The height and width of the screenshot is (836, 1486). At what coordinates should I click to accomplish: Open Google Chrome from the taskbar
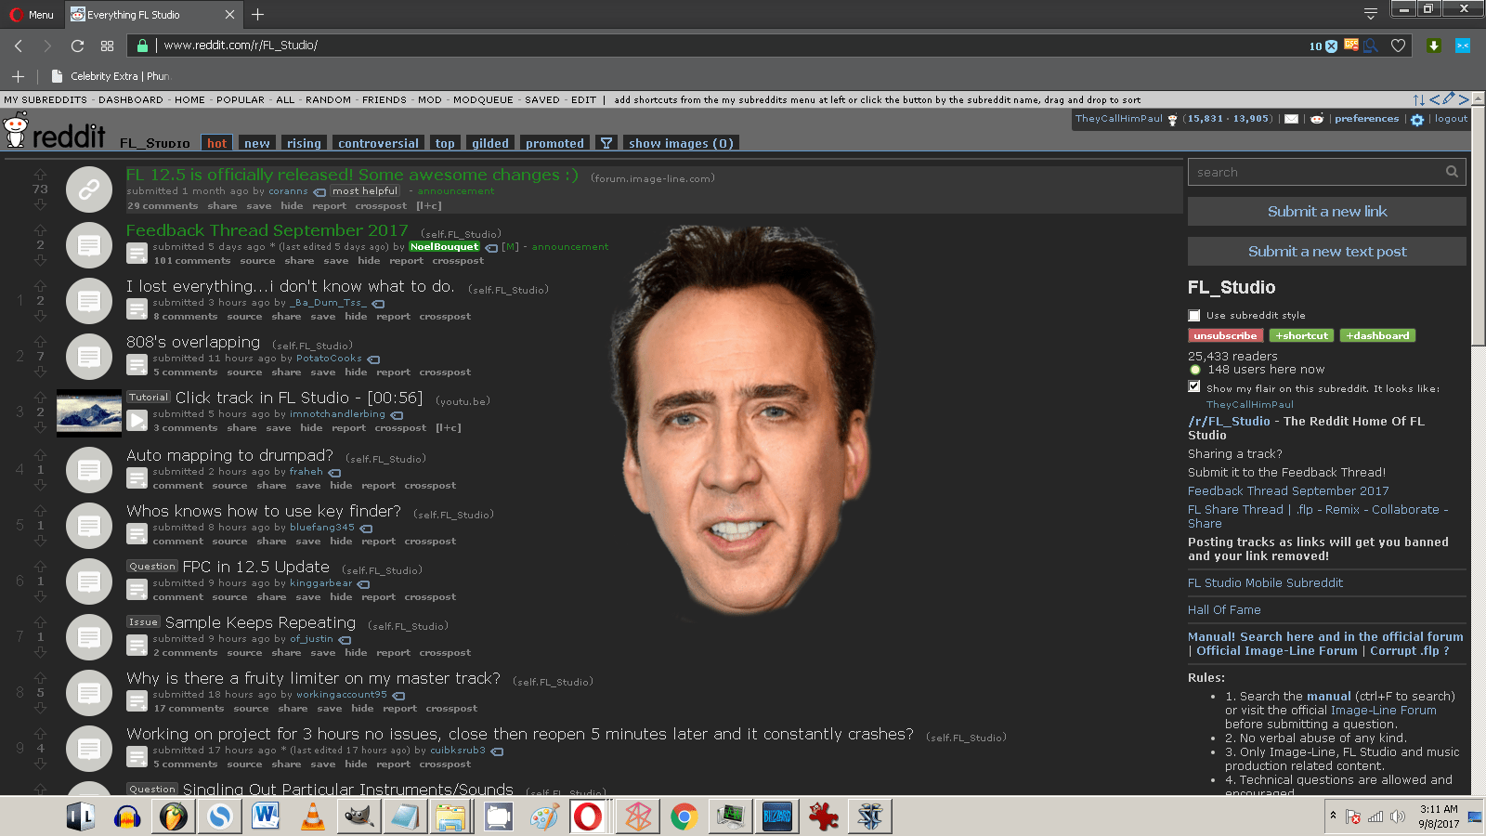(x=684, y=816)
